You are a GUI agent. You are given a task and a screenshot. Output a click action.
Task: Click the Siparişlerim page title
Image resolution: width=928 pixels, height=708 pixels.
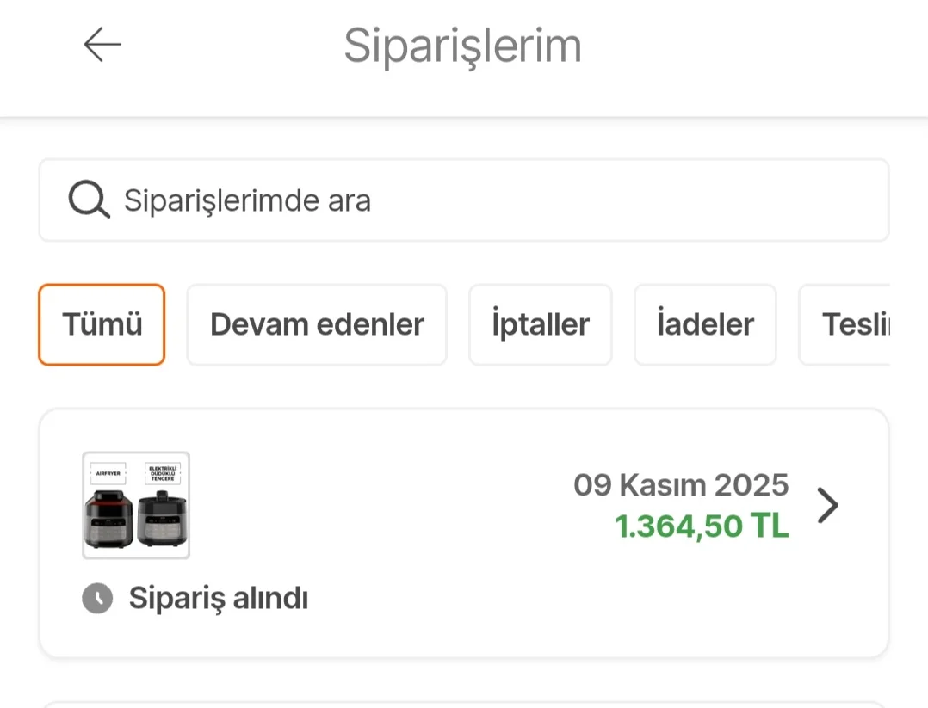click(x=463, y=46)
